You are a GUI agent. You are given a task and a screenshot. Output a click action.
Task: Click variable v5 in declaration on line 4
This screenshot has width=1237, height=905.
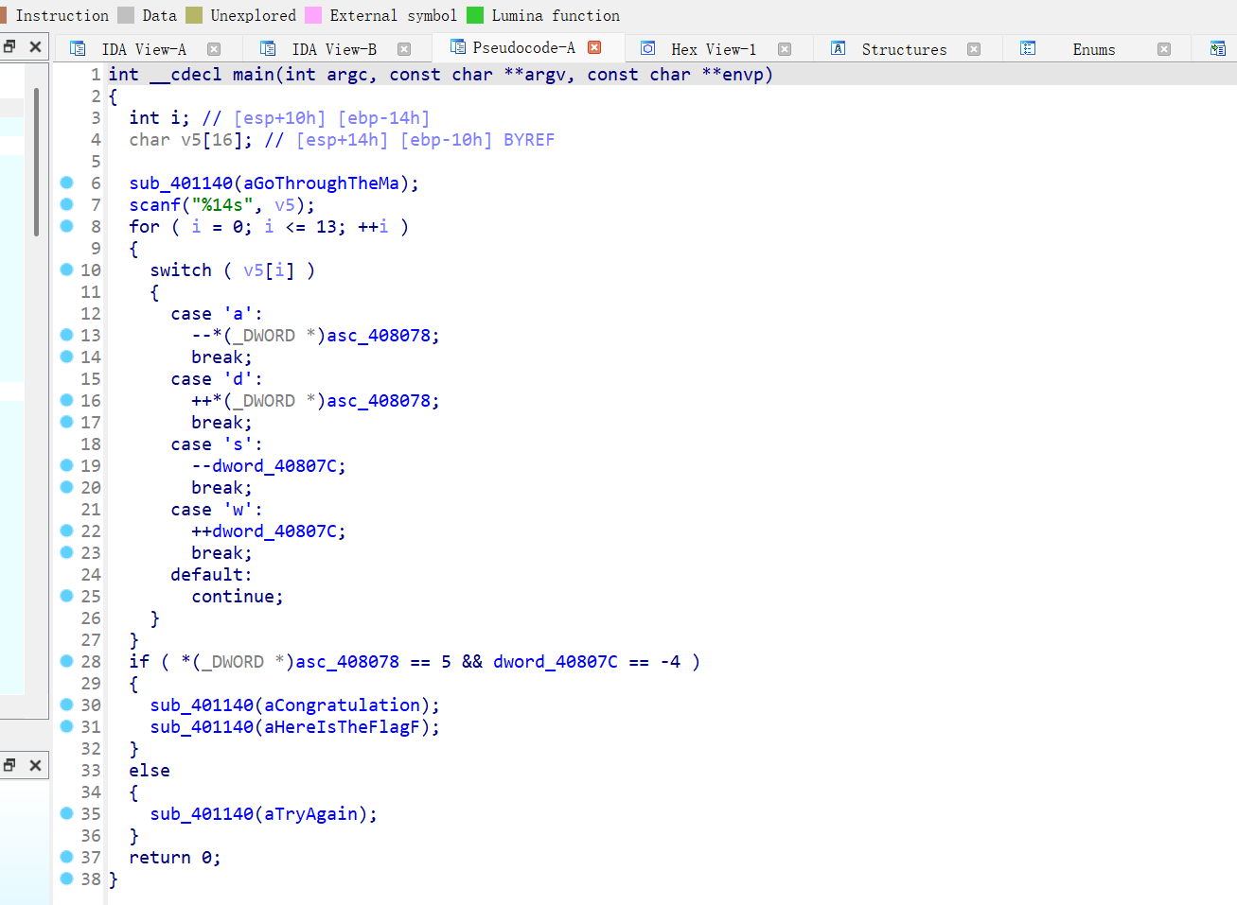[191, 140]
